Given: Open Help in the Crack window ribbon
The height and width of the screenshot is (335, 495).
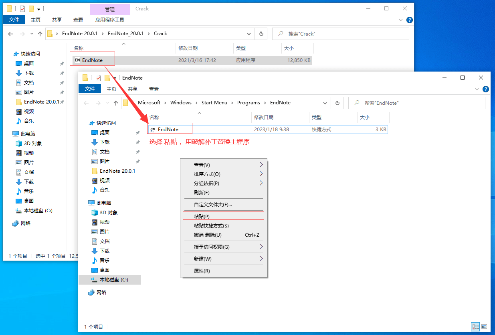Looking at the screenshot, I should coord(409,20).
